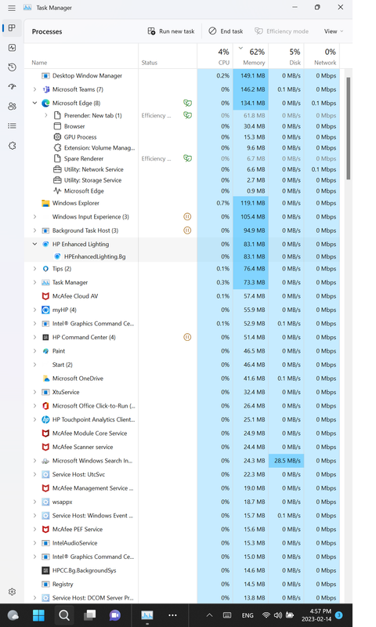Collapse the HP Enhanced Lighting group
Viewport: 376px width, 627px height.
click(34, 245)
